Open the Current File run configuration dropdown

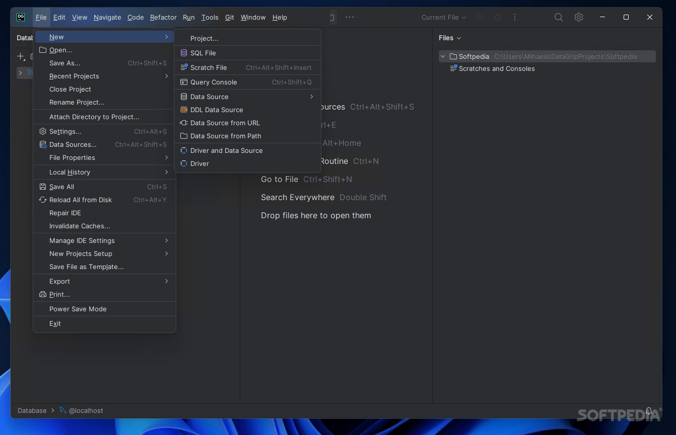444,17
